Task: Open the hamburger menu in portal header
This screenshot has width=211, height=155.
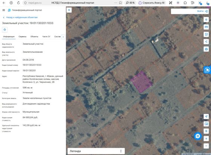Action: coord(4,10)
